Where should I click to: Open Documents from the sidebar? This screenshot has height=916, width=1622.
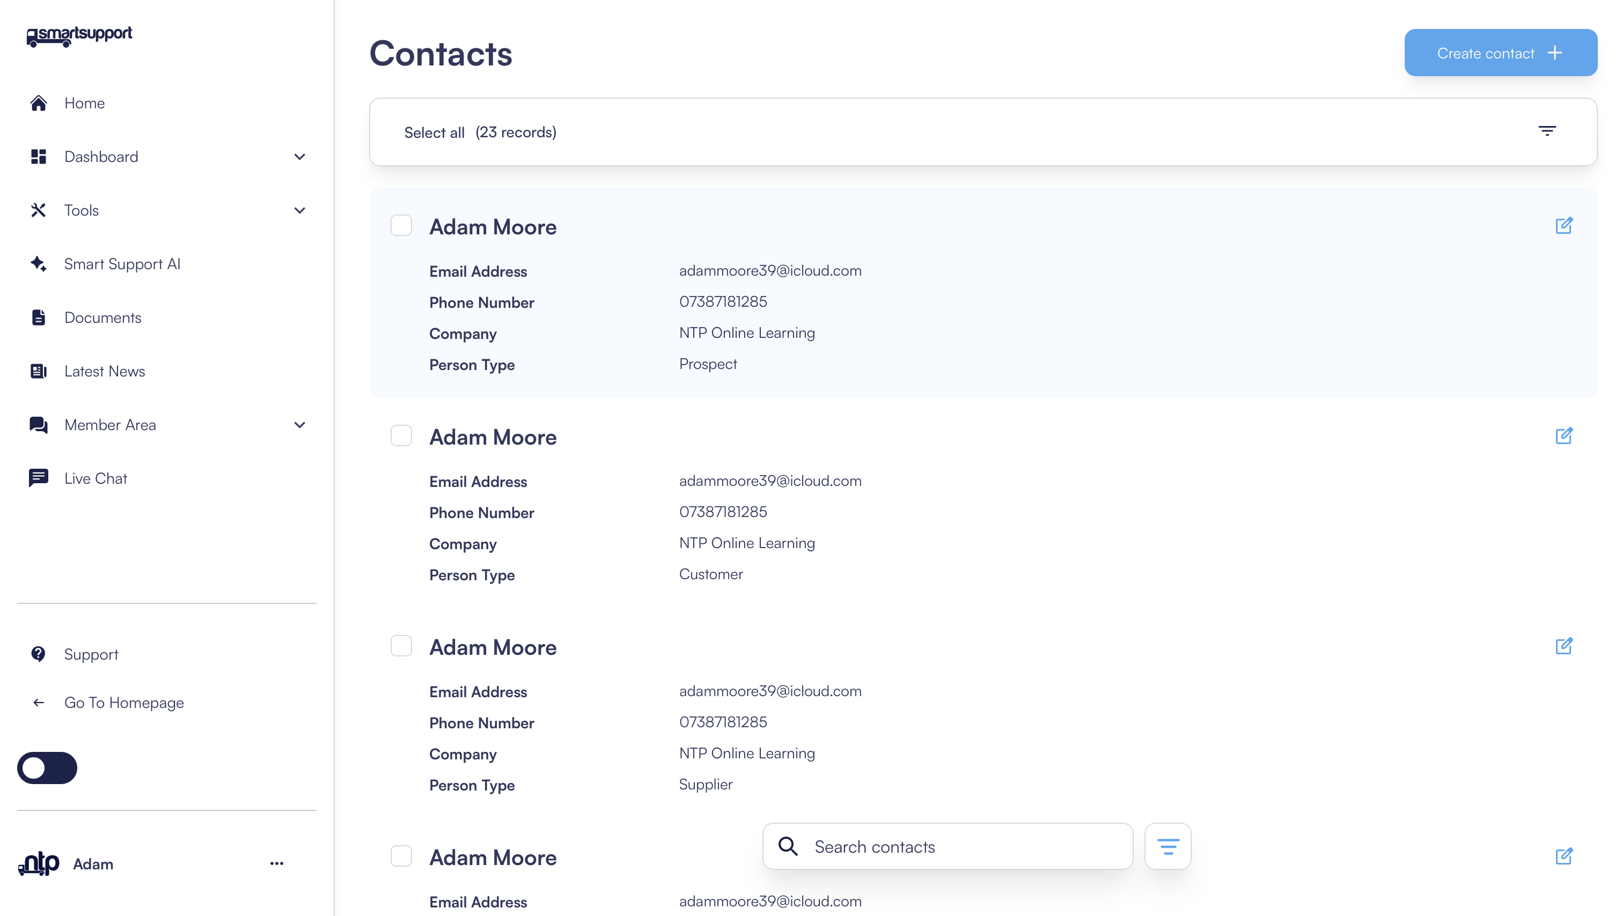(x=102, y=317)
